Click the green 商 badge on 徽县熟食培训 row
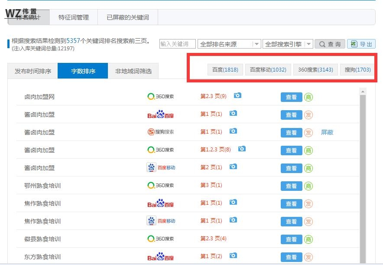 [x=308, y=239]
